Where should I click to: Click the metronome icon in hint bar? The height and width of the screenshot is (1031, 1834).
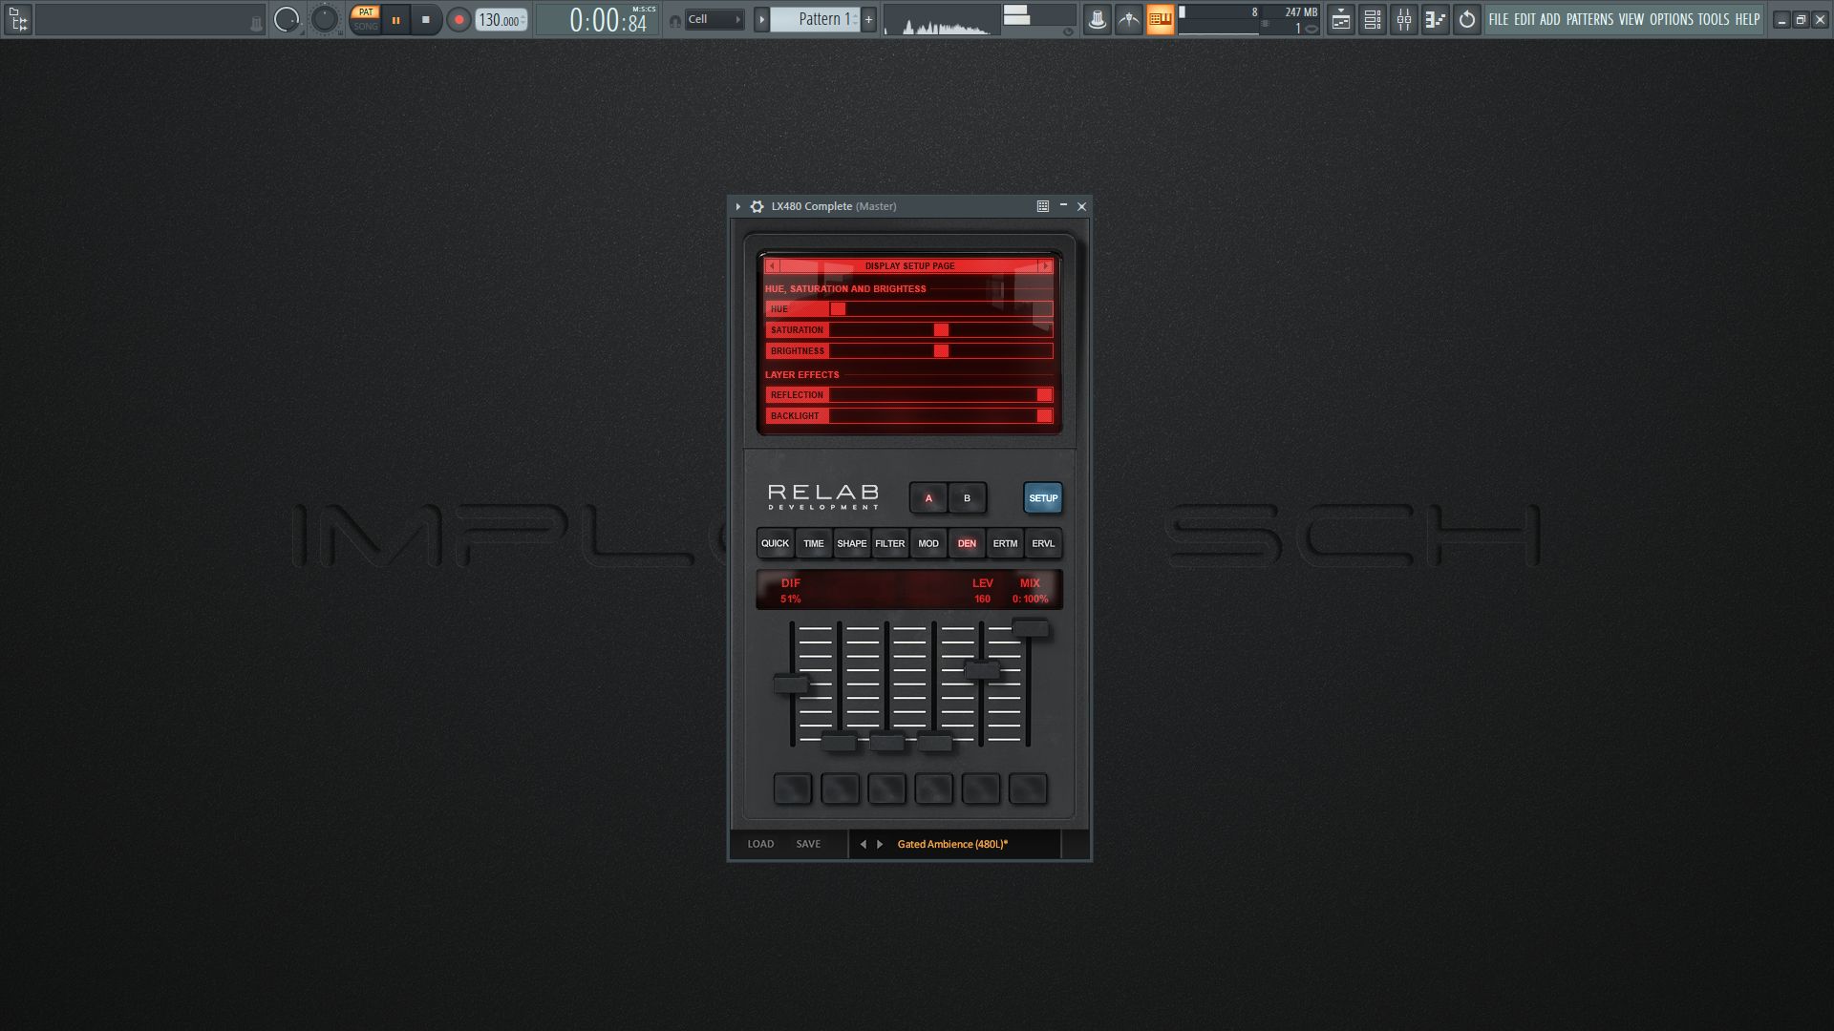pyautogui.click(x=255, y=25)
